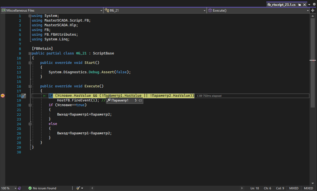Click the horizontal scrollbar left arrow

point(92,188)
